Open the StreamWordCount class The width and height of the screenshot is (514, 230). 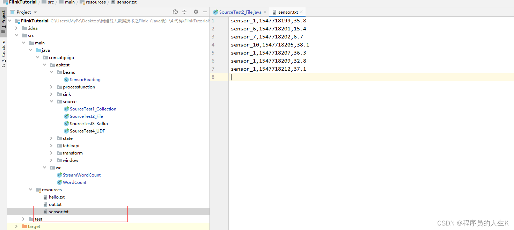(82, 175)
